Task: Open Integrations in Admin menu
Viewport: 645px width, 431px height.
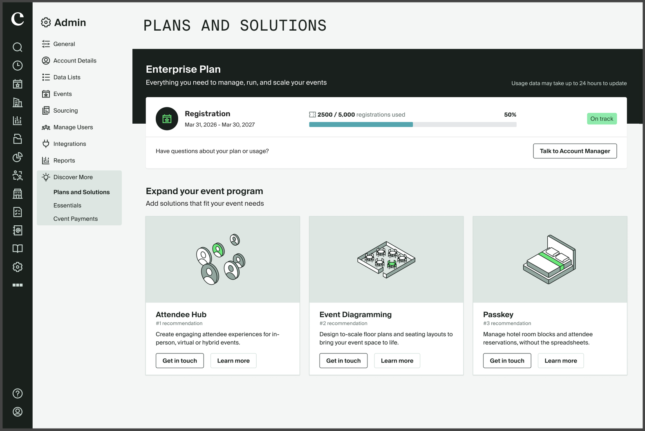Action: (x=70, y=144)
